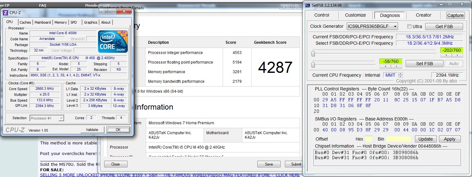The image size is (472, 177).
Task: Click the 2179 memory bandwidth score
Action: (x=237, y=81)
